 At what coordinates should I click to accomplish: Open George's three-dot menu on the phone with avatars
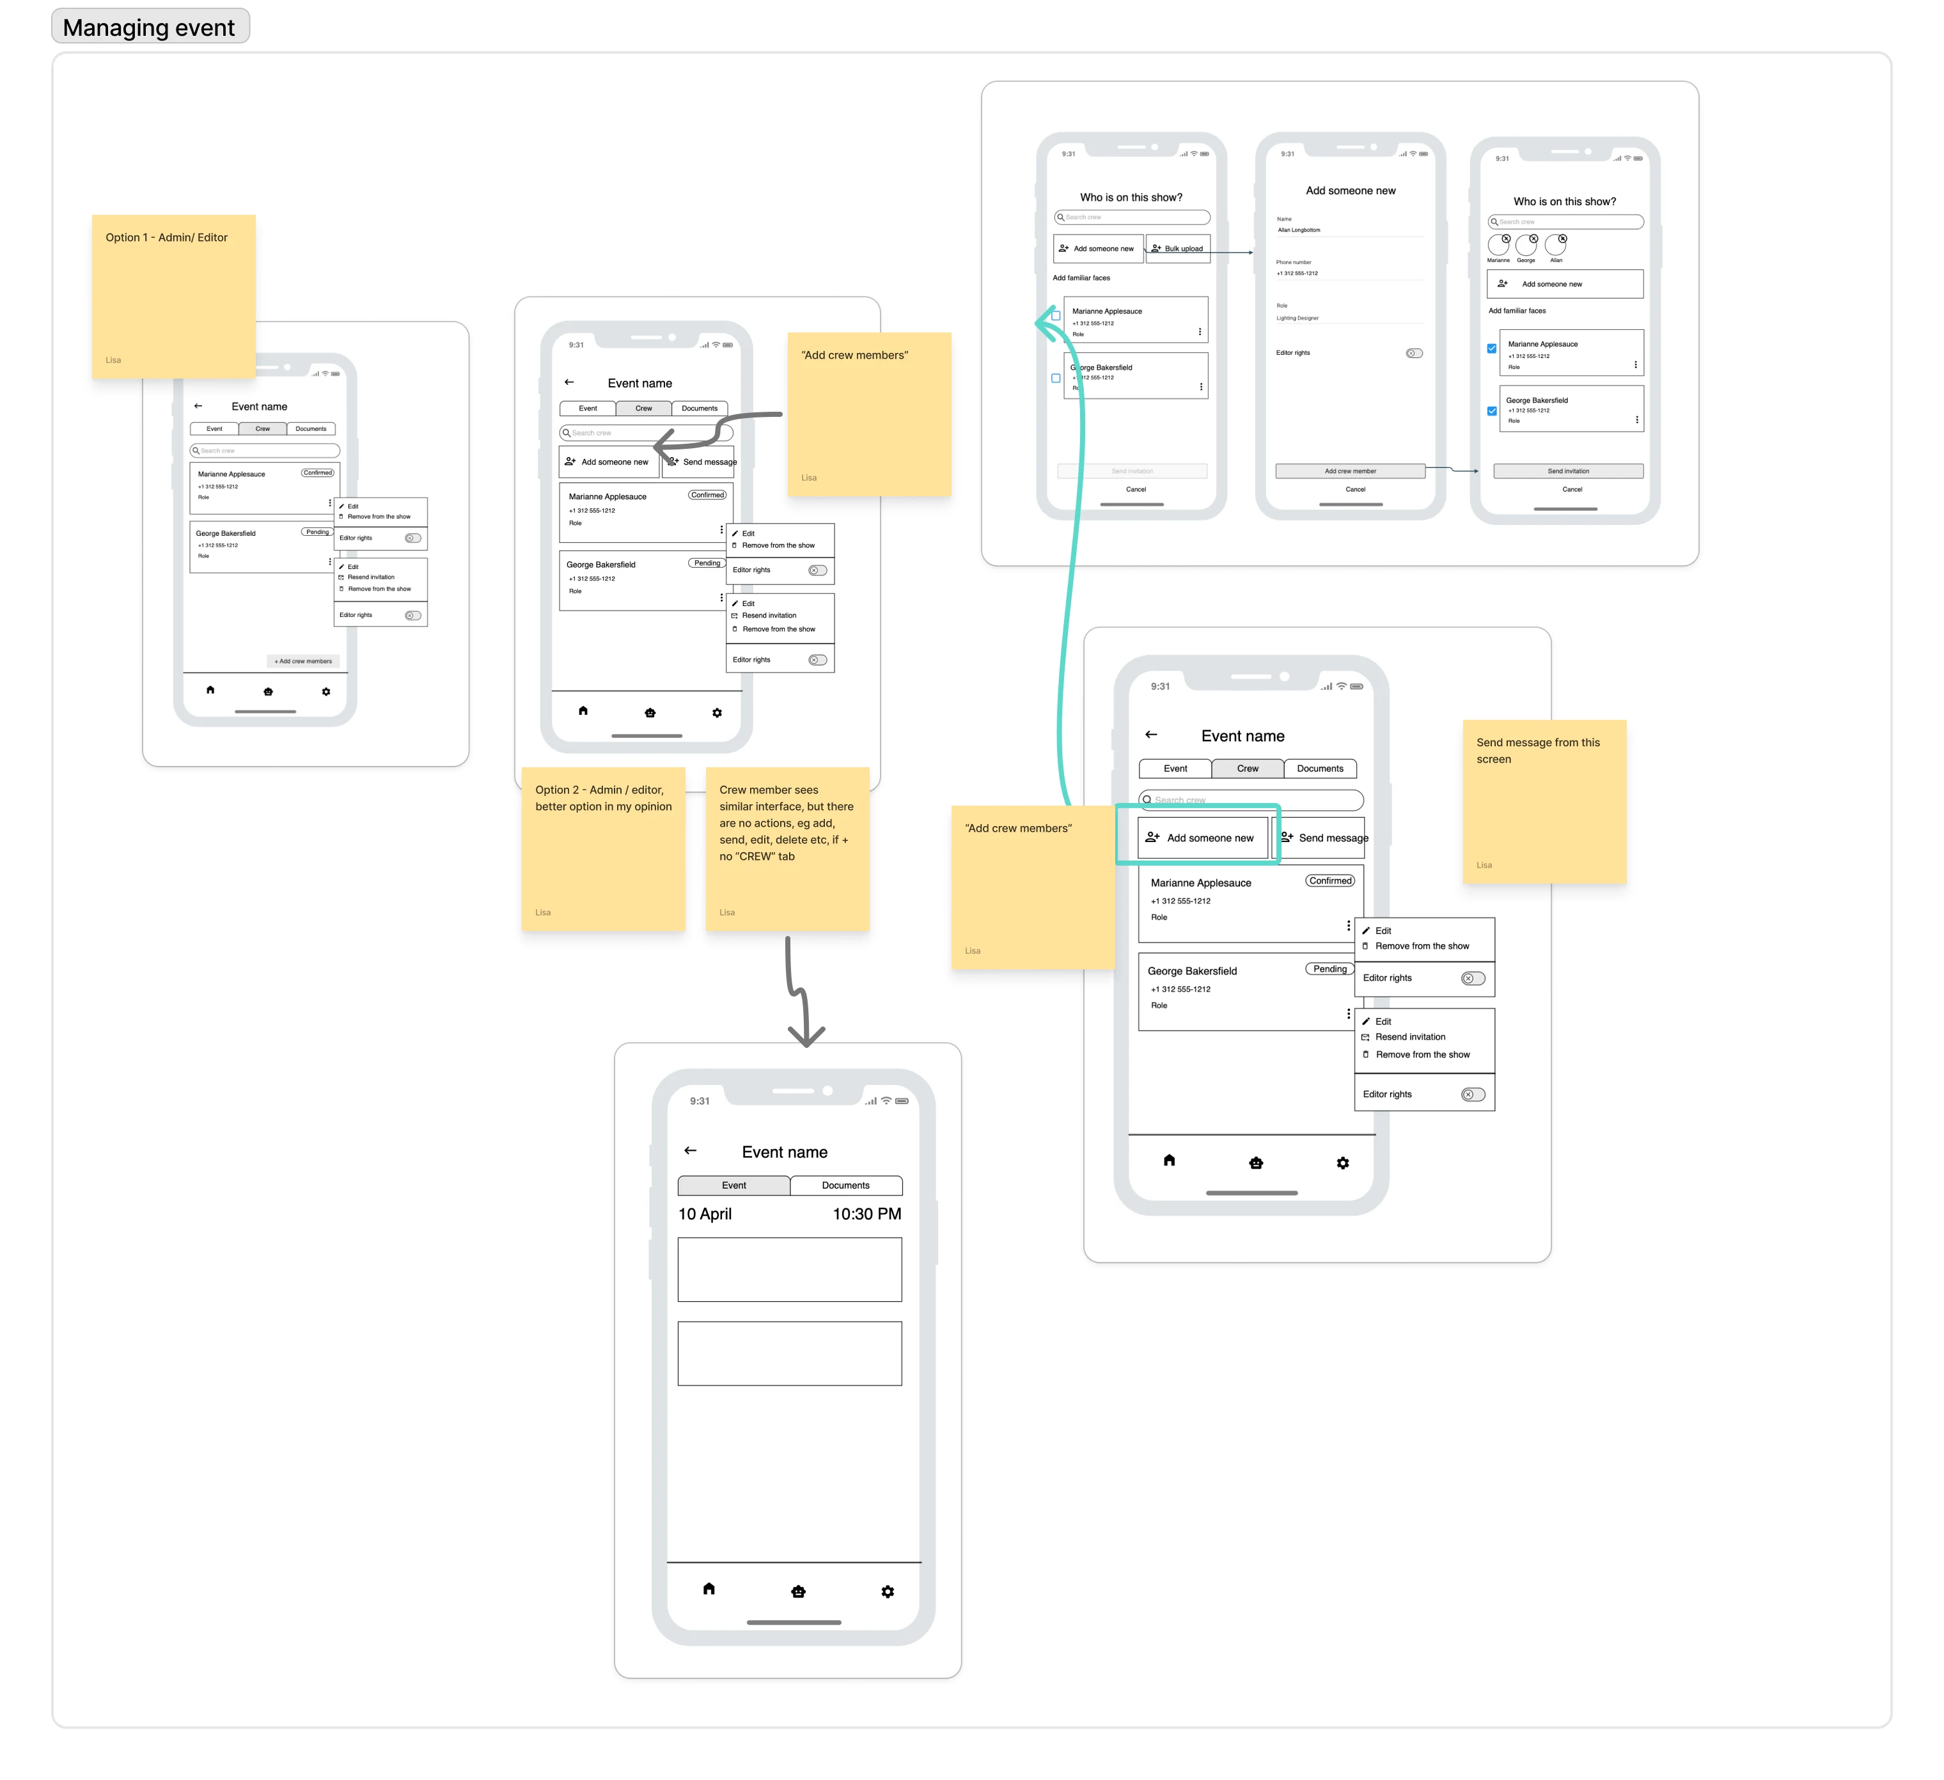(1636, 419)
